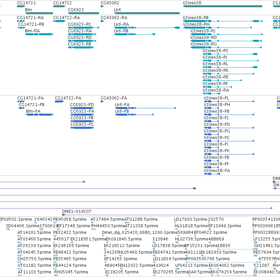Select transcript CG6923-RD
This screenshot has height=277, width=280.
(x=82, y=41)
